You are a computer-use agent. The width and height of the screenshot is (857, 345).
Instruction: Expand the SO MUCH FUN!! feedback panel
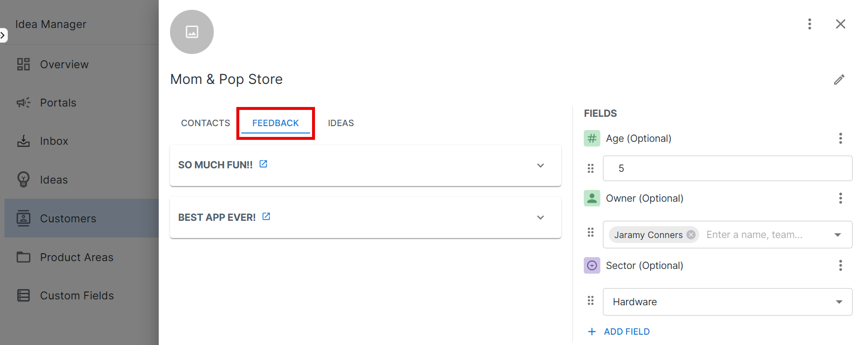[540, 165]
